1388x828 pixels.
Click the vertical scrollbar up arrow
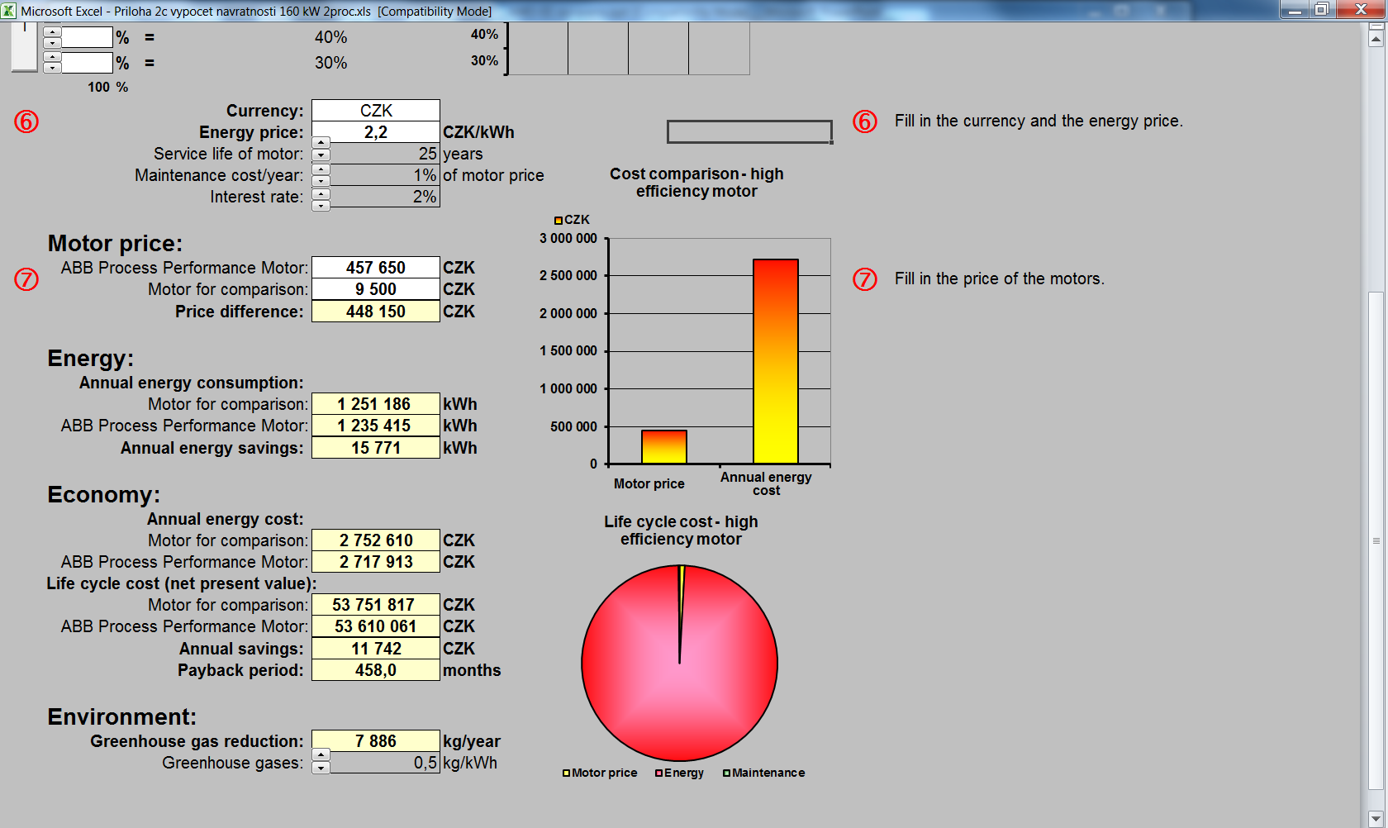(1376, 38)
